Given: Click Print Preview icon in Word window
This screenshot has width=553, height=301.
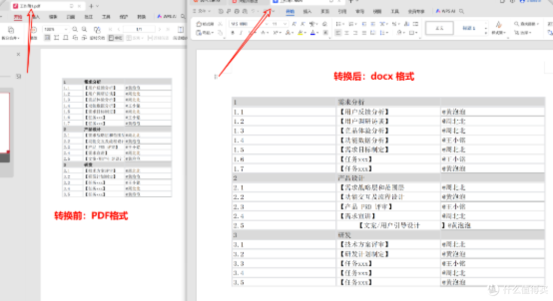Looking at the screenshot, I should [x=245, y=11].
